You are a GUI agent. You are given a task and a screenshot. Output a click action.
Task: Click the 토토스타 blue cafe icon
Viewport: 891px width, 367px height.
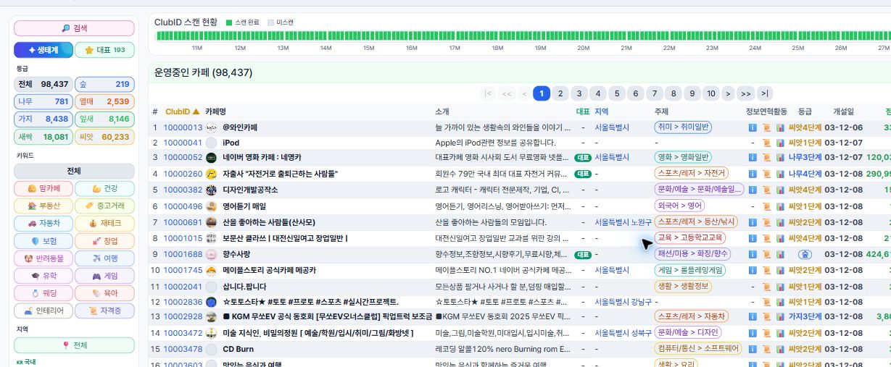[211, 301]
